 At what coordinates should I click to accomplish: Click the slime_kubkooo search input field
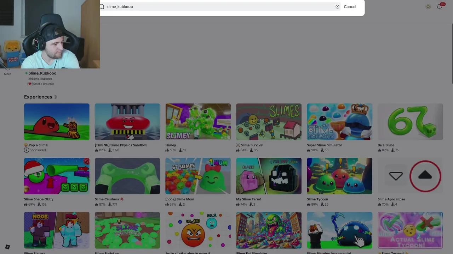[220, 7]
